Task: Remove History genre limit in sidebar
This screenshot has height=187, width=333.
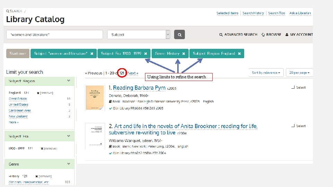Action: pos(43,176)
